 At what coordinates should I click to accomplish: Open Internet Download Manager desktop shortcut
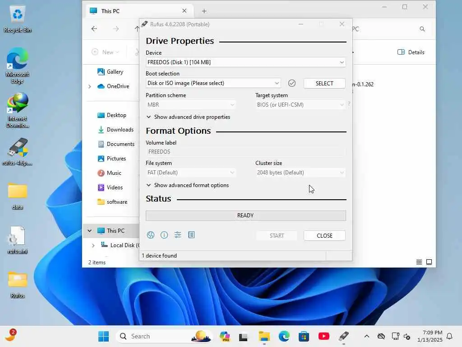(18, 110)
